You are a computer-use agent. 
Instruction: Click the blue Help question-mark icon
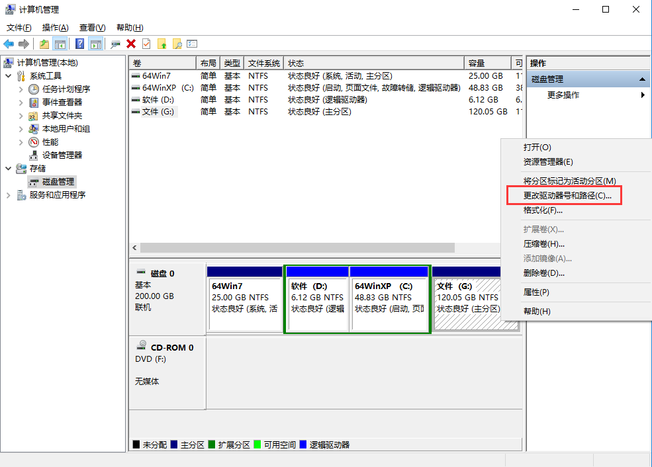click(79, 44)
